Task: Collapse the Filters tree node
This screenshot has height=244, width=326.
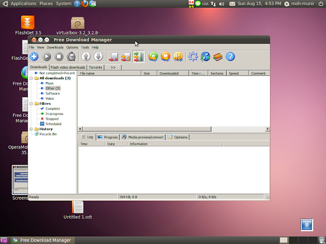Action: coord(31,104)
